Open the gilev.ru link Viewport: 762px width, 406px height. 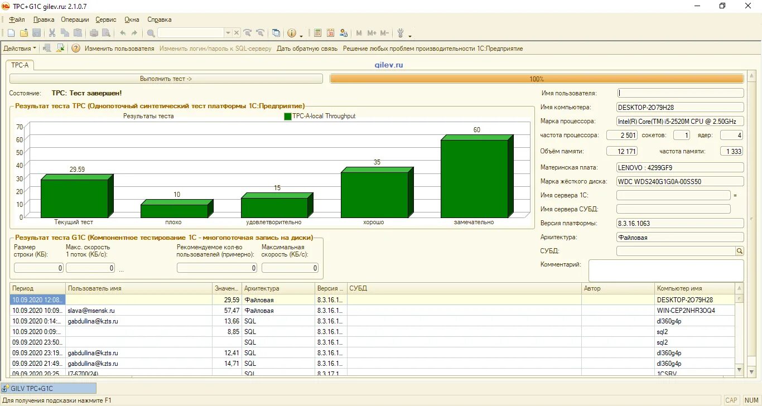(x=389, y=65)
